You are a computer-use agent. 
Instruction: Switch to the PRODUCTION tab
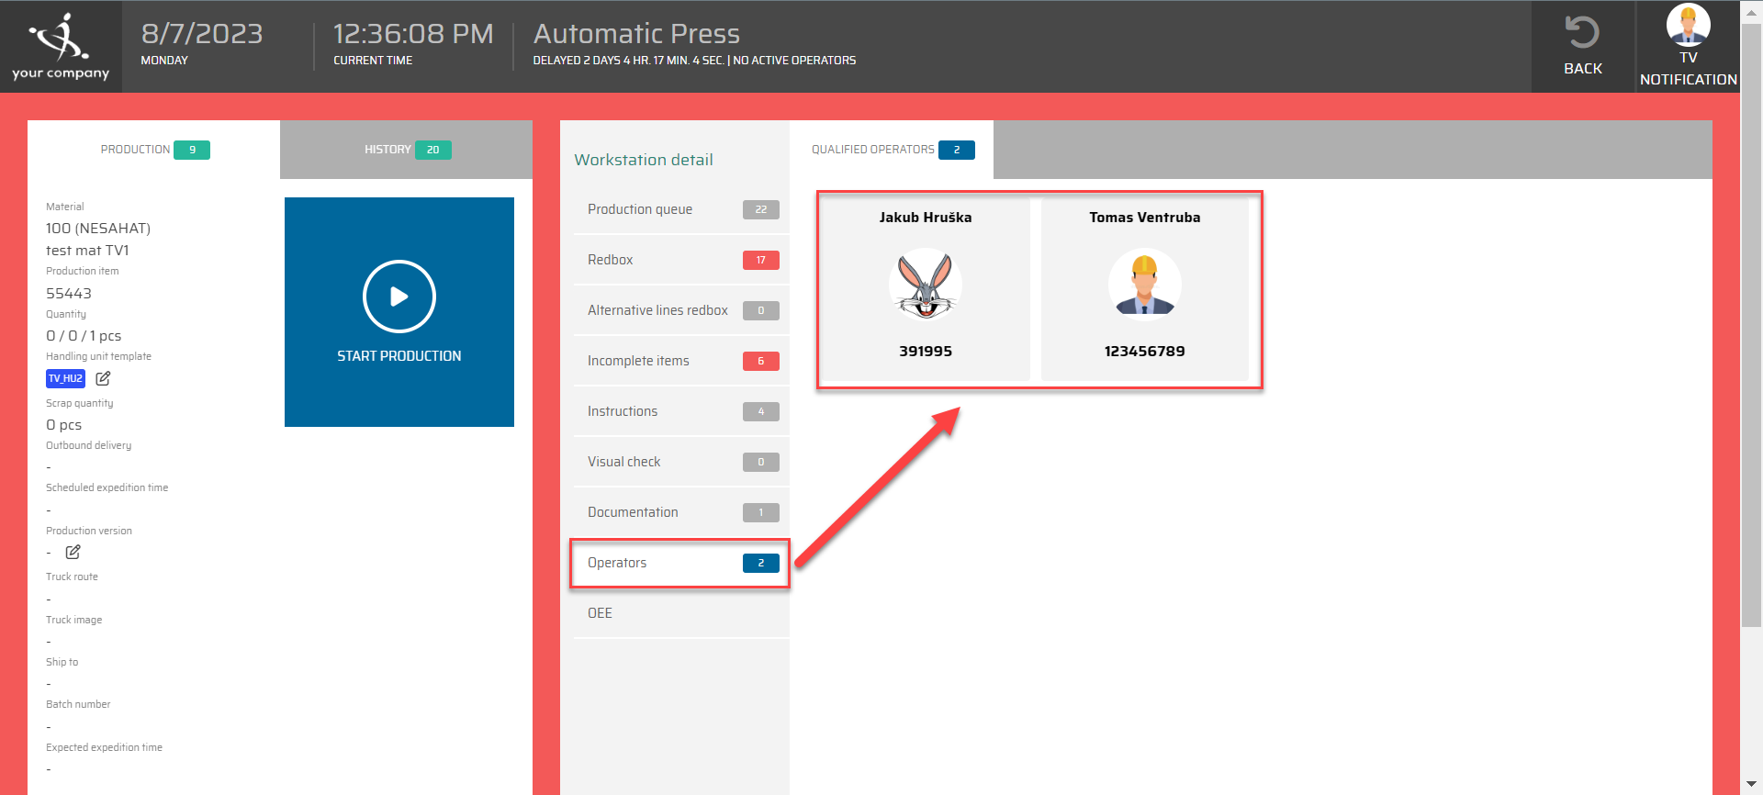tap(153, 150)
